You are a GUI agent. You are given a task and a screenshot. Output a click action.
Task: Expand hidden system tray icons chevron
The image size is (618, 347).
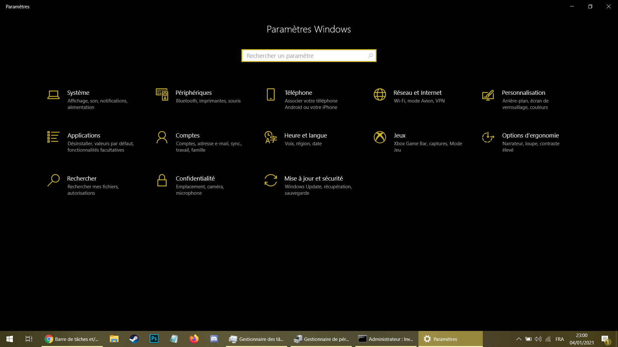click(519, 339)
